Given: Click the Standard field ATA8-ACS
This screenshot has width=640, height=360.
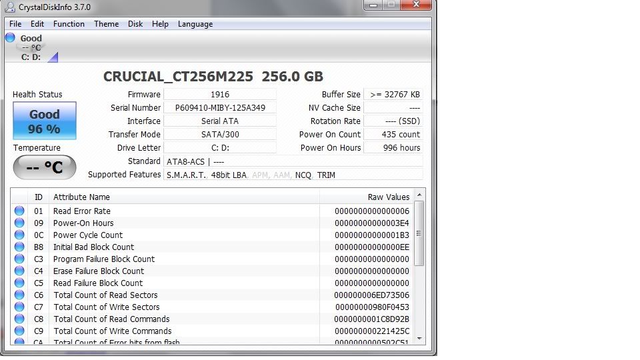Looking at the screenshot, I should pyautogui.click(x=293, y=161).
